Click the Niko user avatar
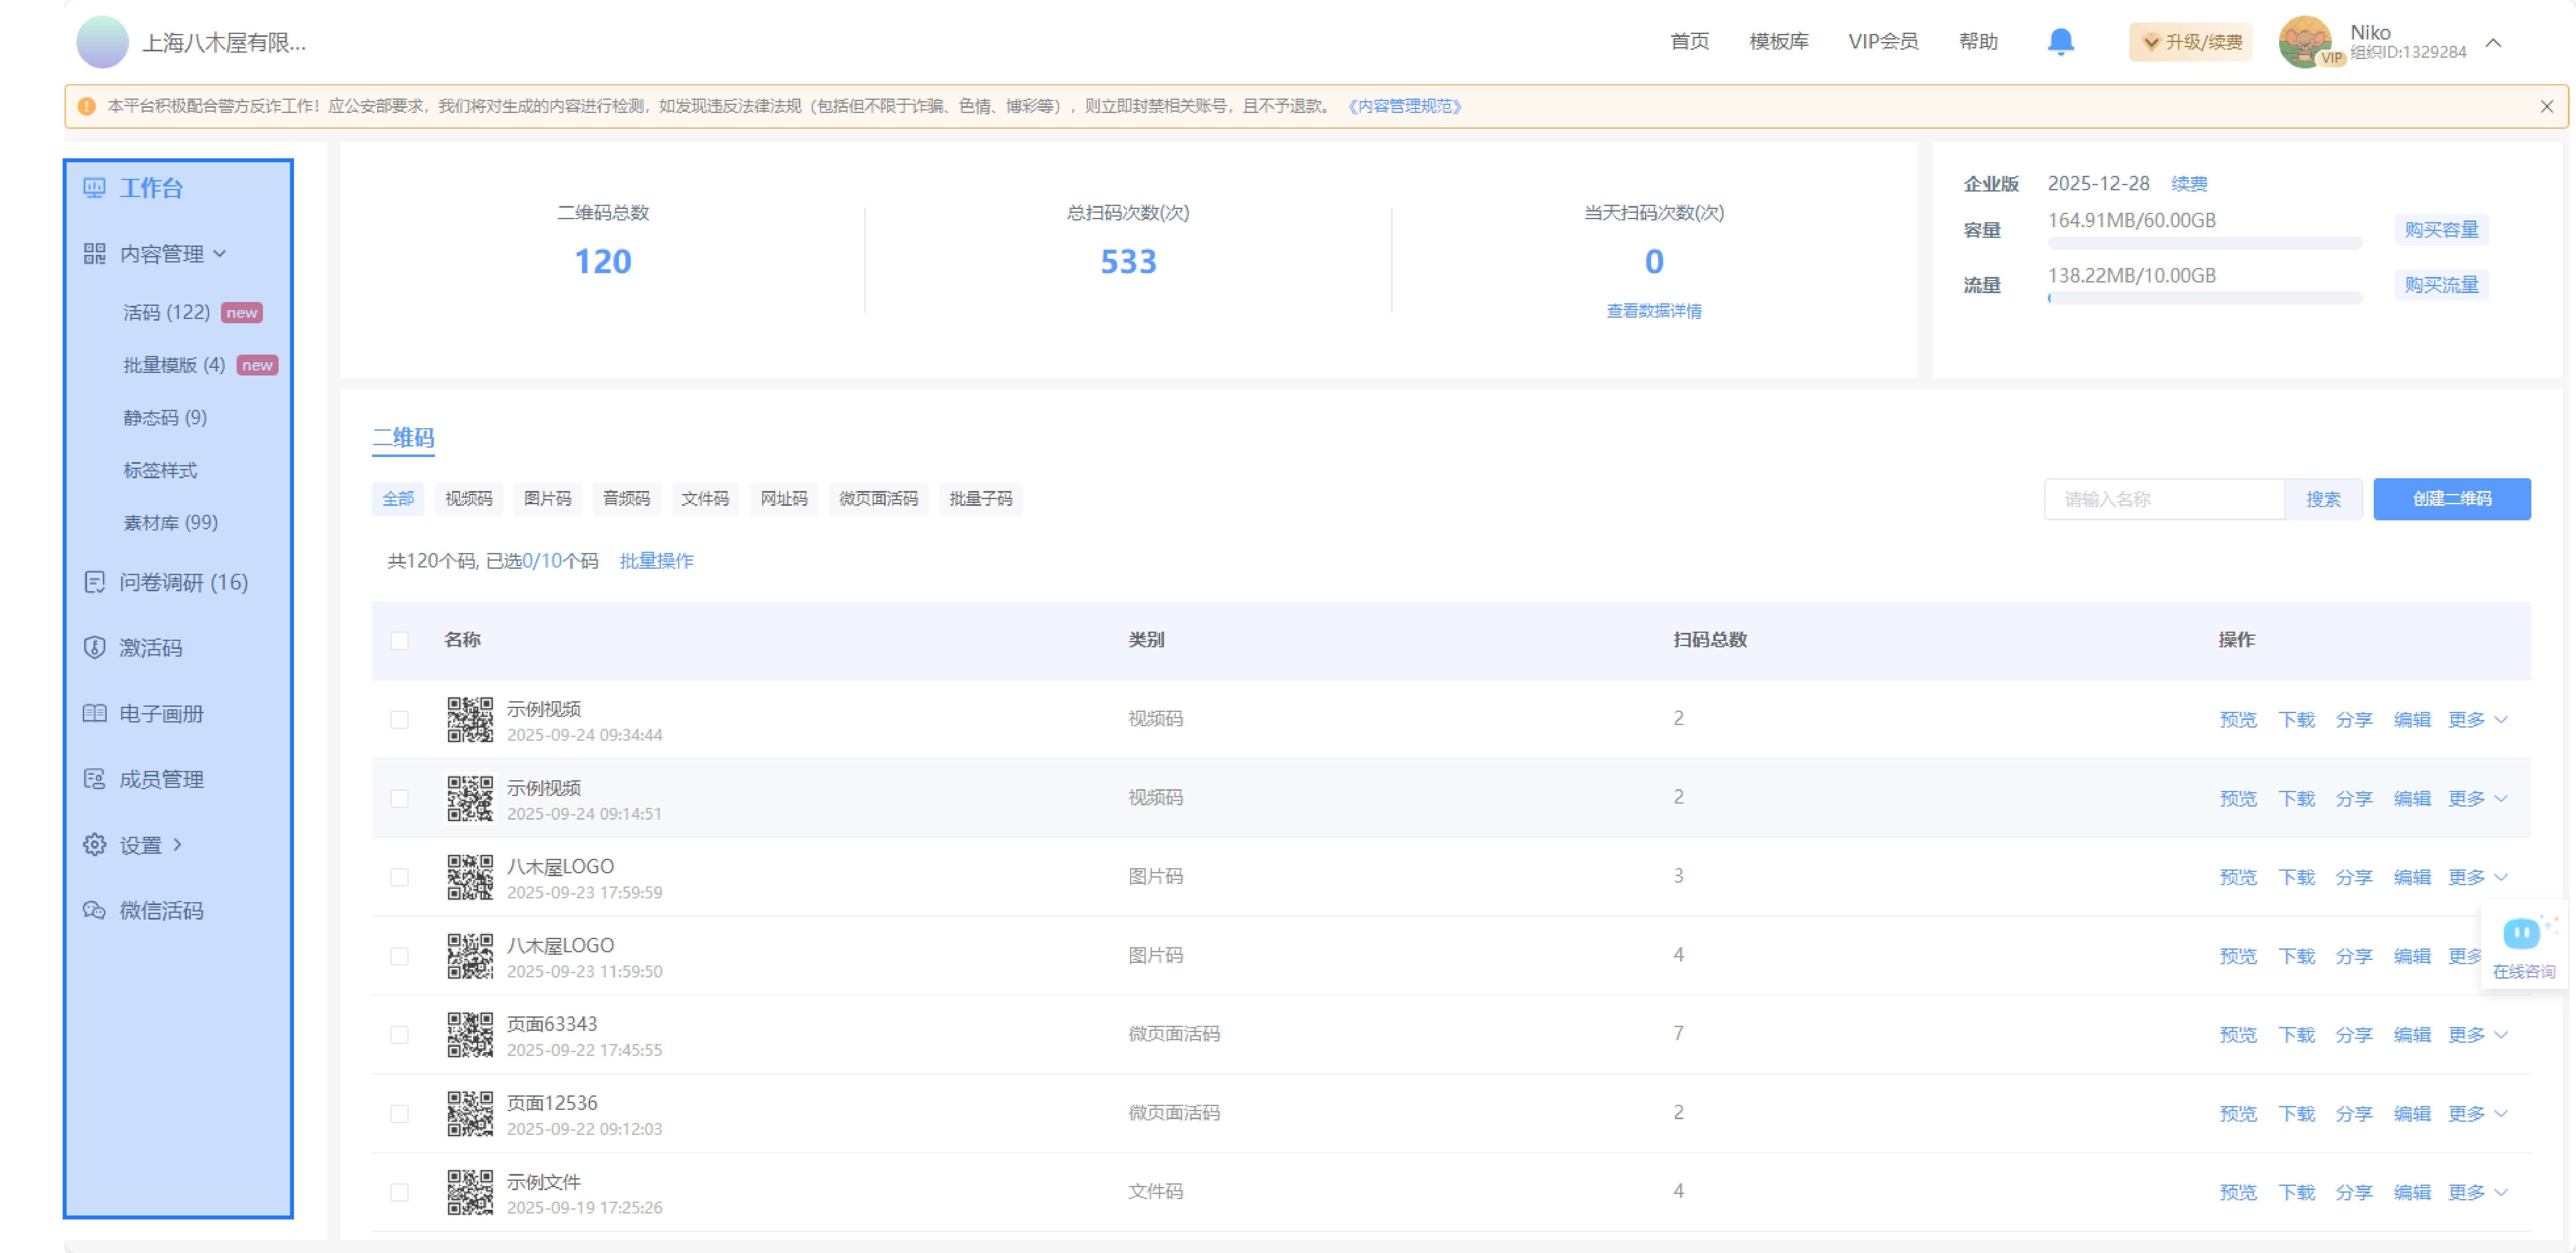This screenshot has width=2576, height=1253. [2304, 42]
